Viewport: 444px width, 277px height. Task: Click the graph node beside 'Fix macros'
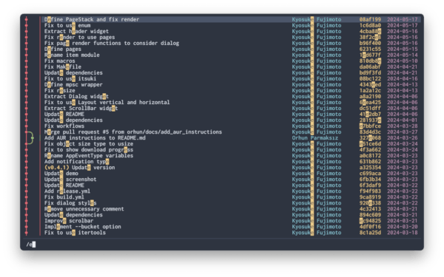point(27,61)
